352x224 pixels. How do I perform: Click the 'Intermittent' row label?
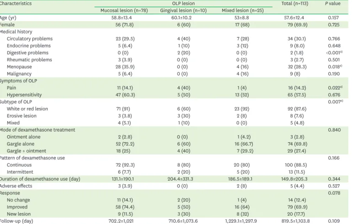[20, 172]
